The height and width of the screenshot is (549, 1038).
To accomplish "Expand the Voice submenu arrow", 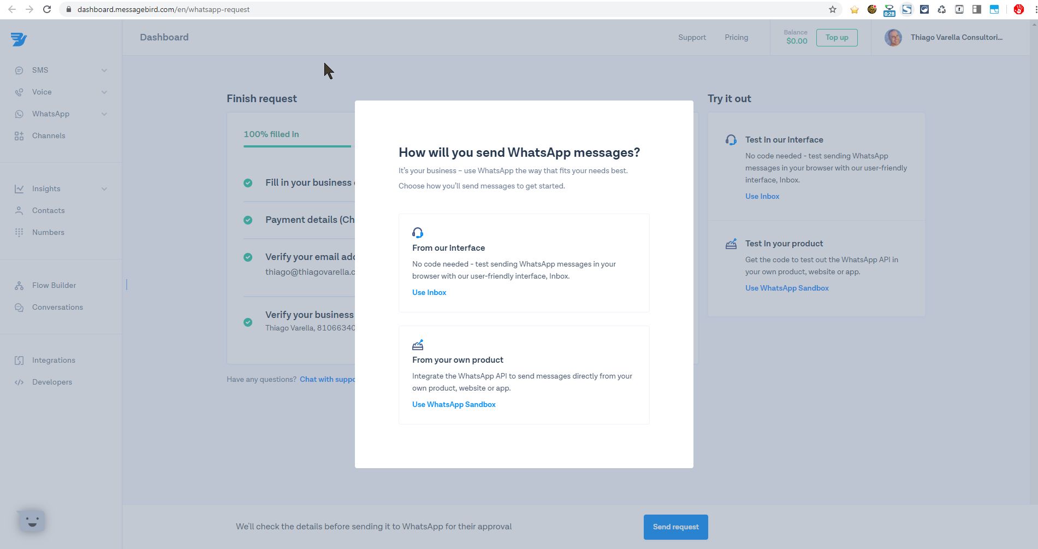I will click(x=104, y=92).
